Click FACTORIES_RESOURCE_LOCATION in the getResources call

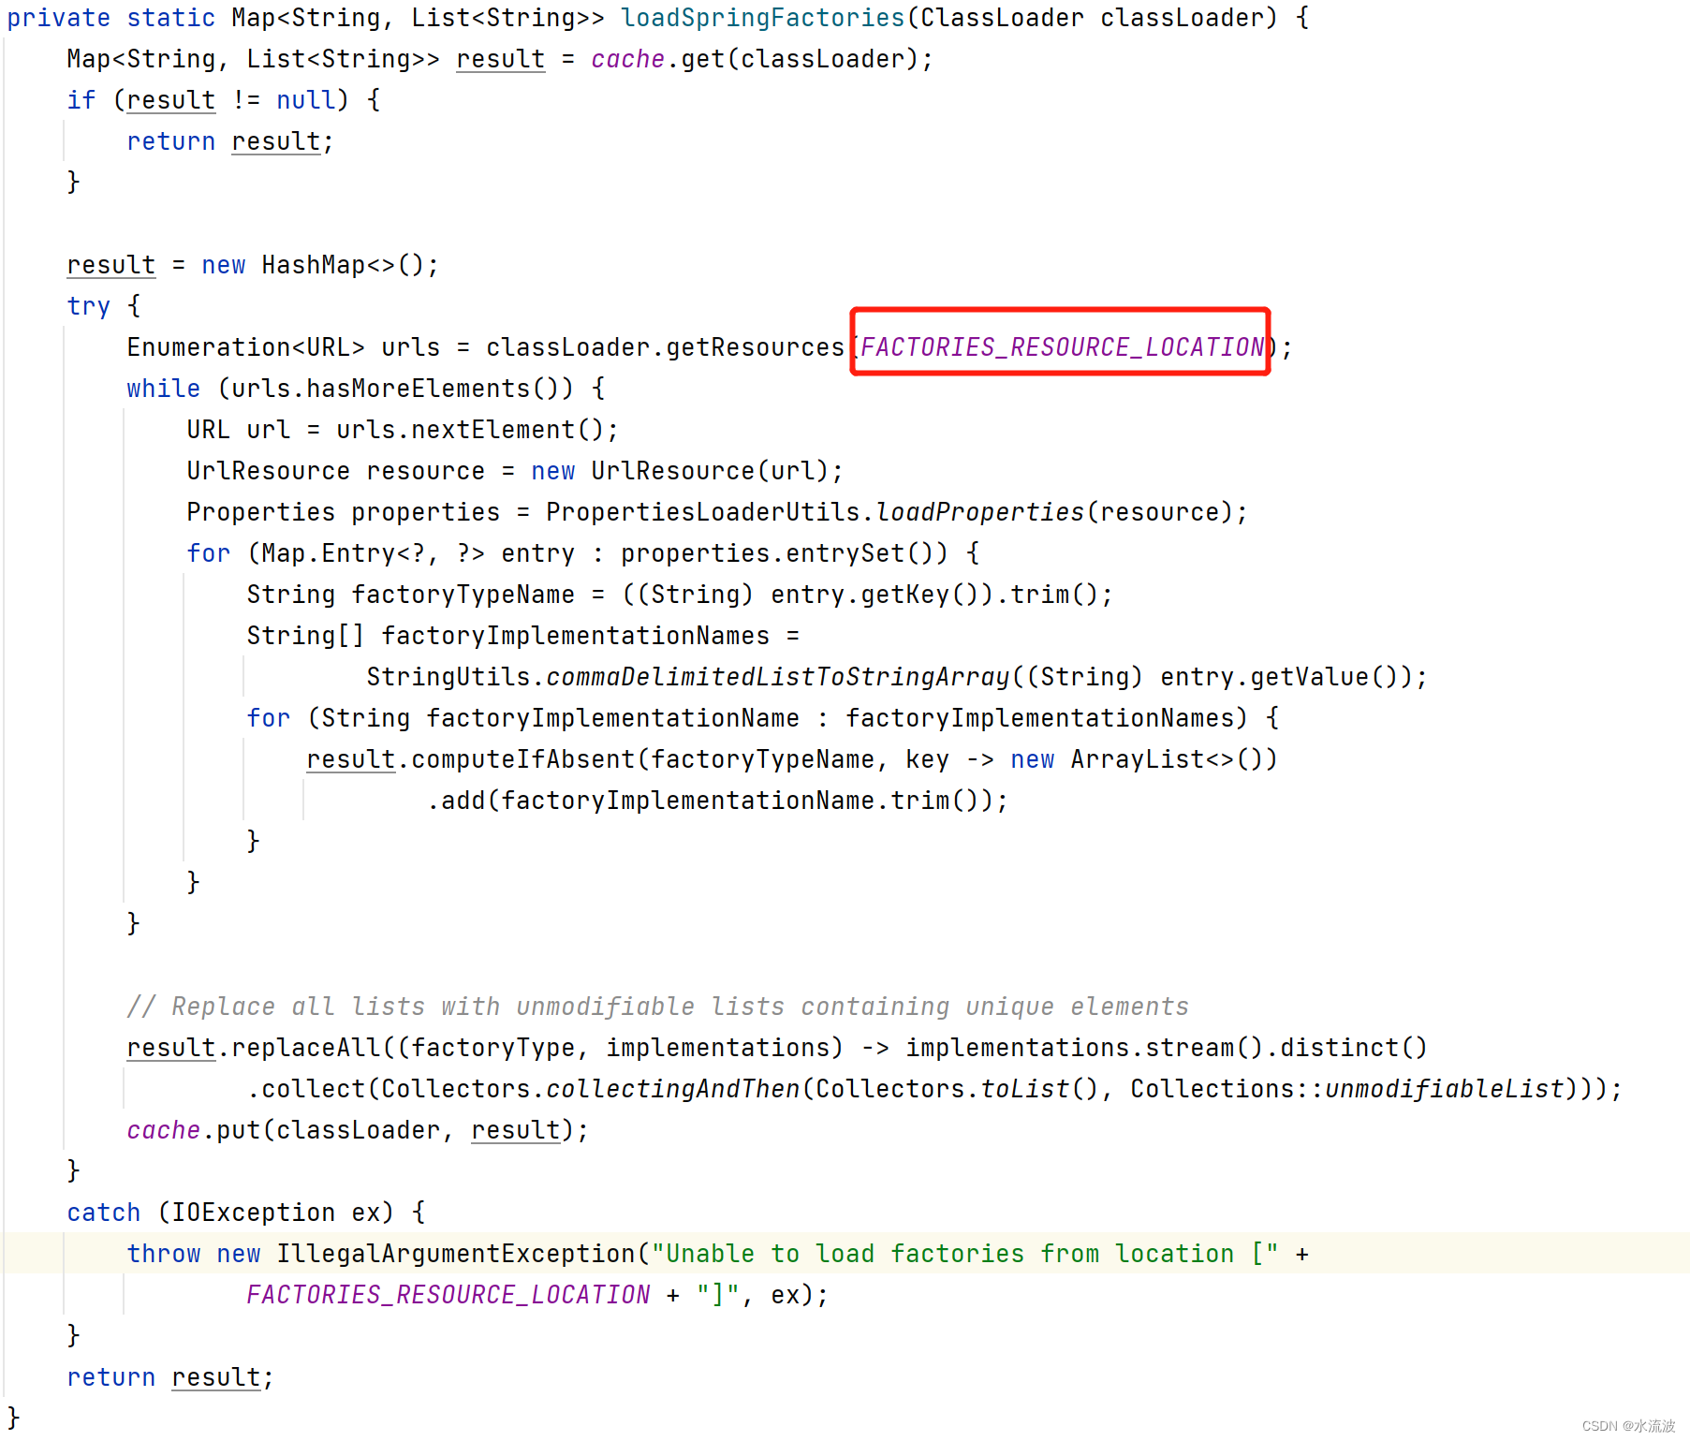point(1062,347)
